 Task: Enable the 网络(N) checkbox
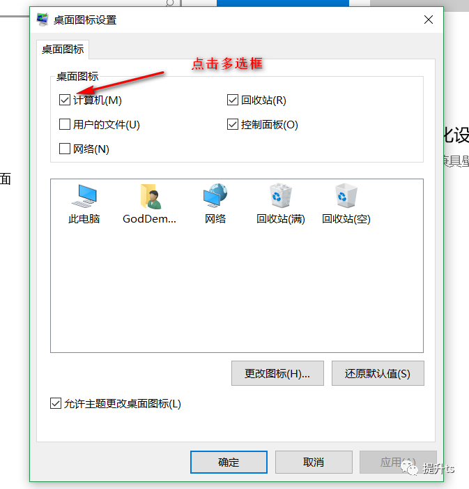click(x=65, y=149)
